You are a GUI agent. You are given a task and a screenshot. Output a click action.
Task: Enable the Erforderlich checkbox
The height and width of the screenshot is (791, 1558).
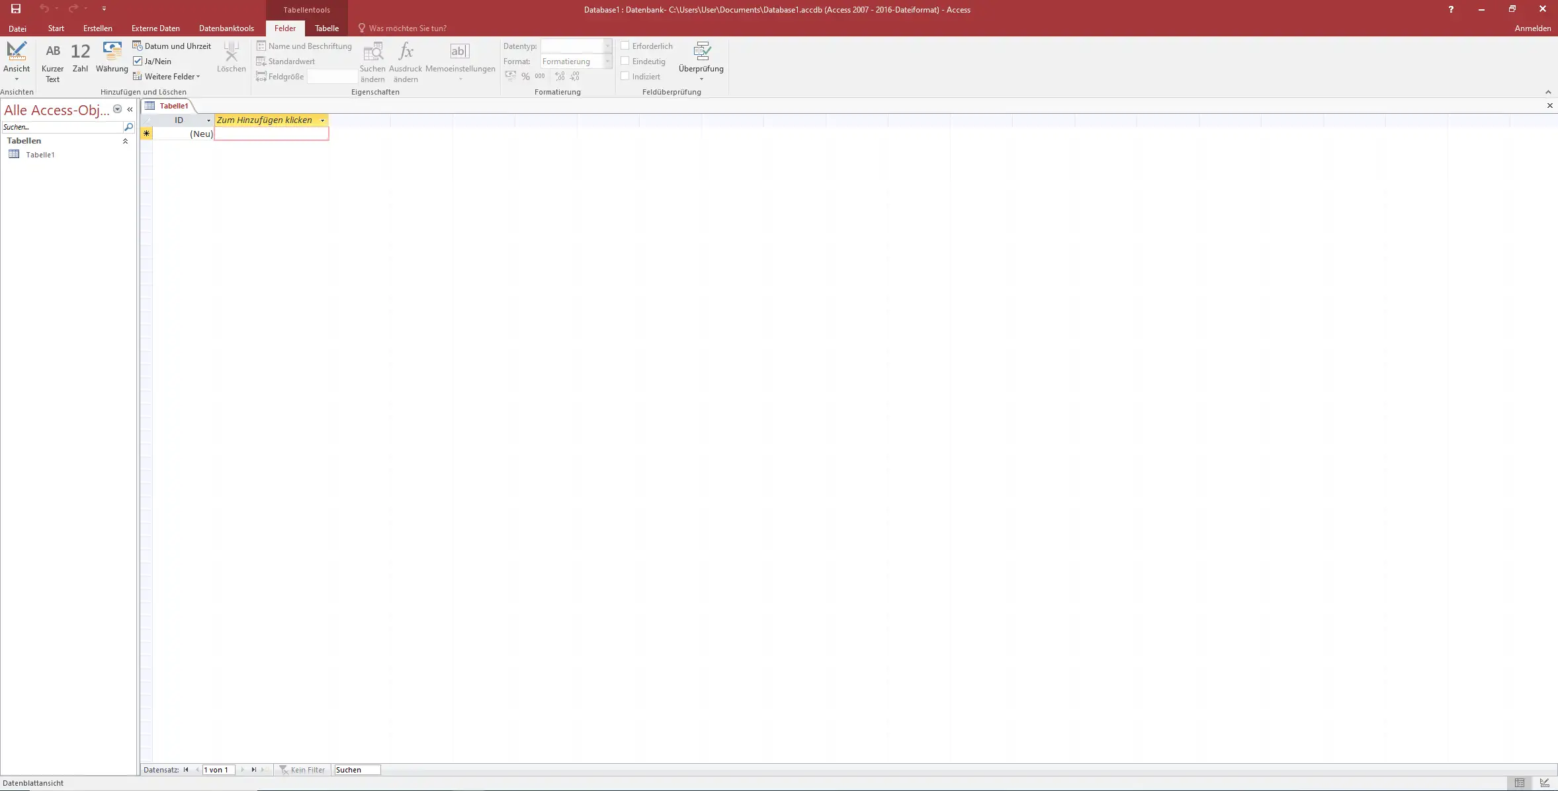point(625,46)
